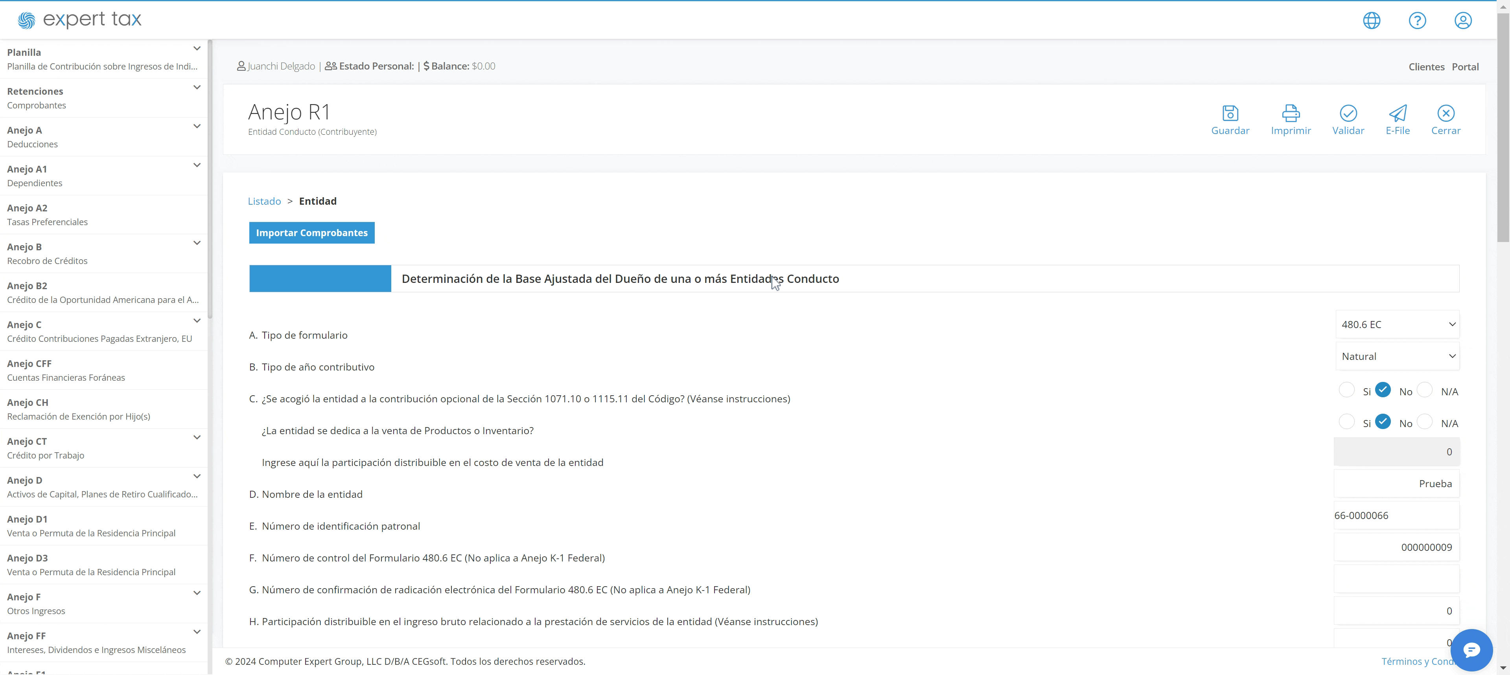This screenshot has height=675, width=1510.
Task: Click the sidebar scrollbar thumb
Action: [209, 179]
